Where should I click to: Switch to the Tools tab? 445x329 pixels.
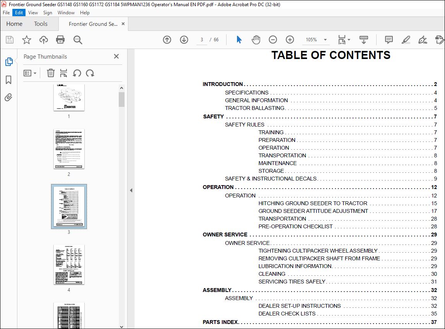pos(41,24)
